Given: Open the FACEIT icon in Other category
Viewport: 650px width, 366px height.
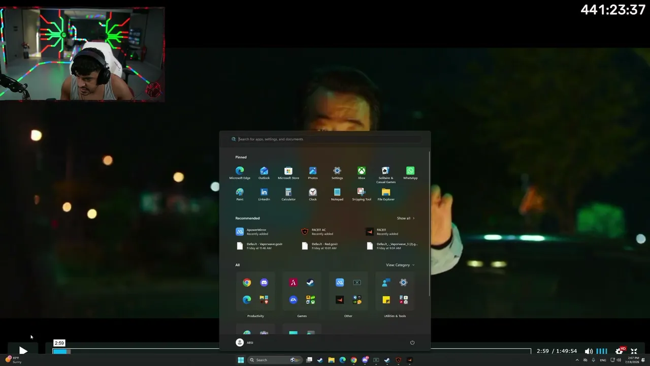Looking at the screenshot, I should tap(340, 300).
